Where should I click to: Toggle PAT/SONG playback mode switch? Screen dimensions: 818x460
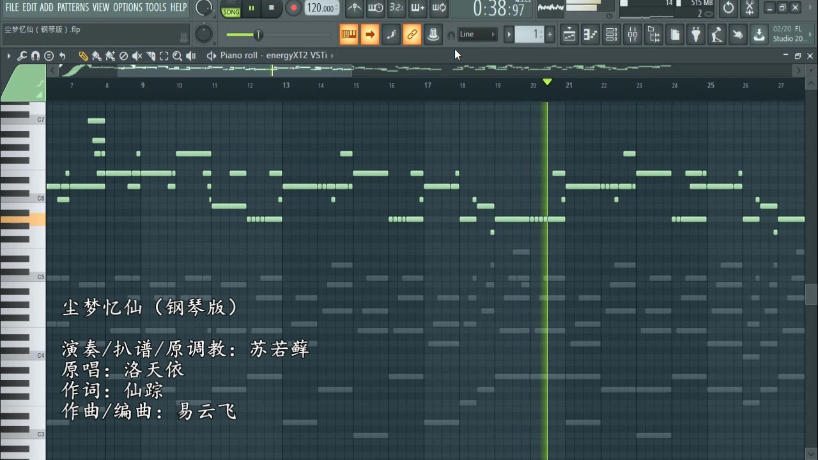click(x=231, y=9)
